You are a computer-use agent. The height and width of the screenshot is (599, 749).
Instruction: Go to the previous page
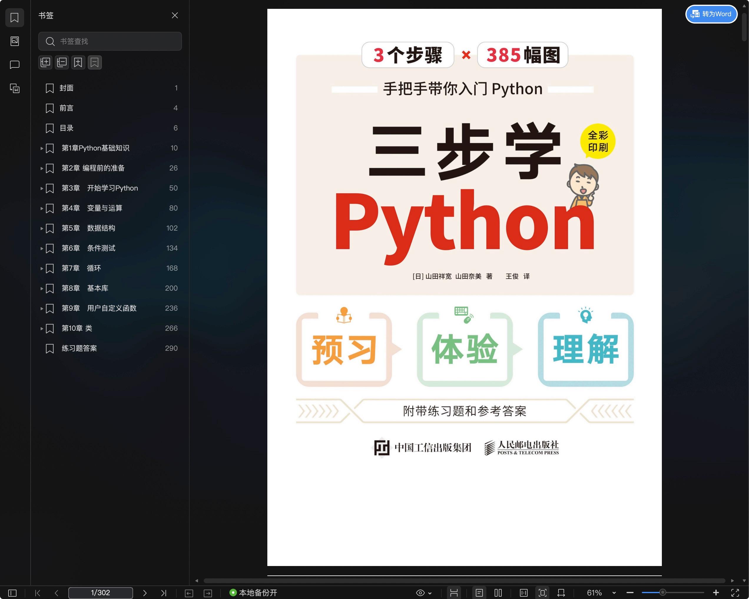pyautogui.click(x=57, y=593)
